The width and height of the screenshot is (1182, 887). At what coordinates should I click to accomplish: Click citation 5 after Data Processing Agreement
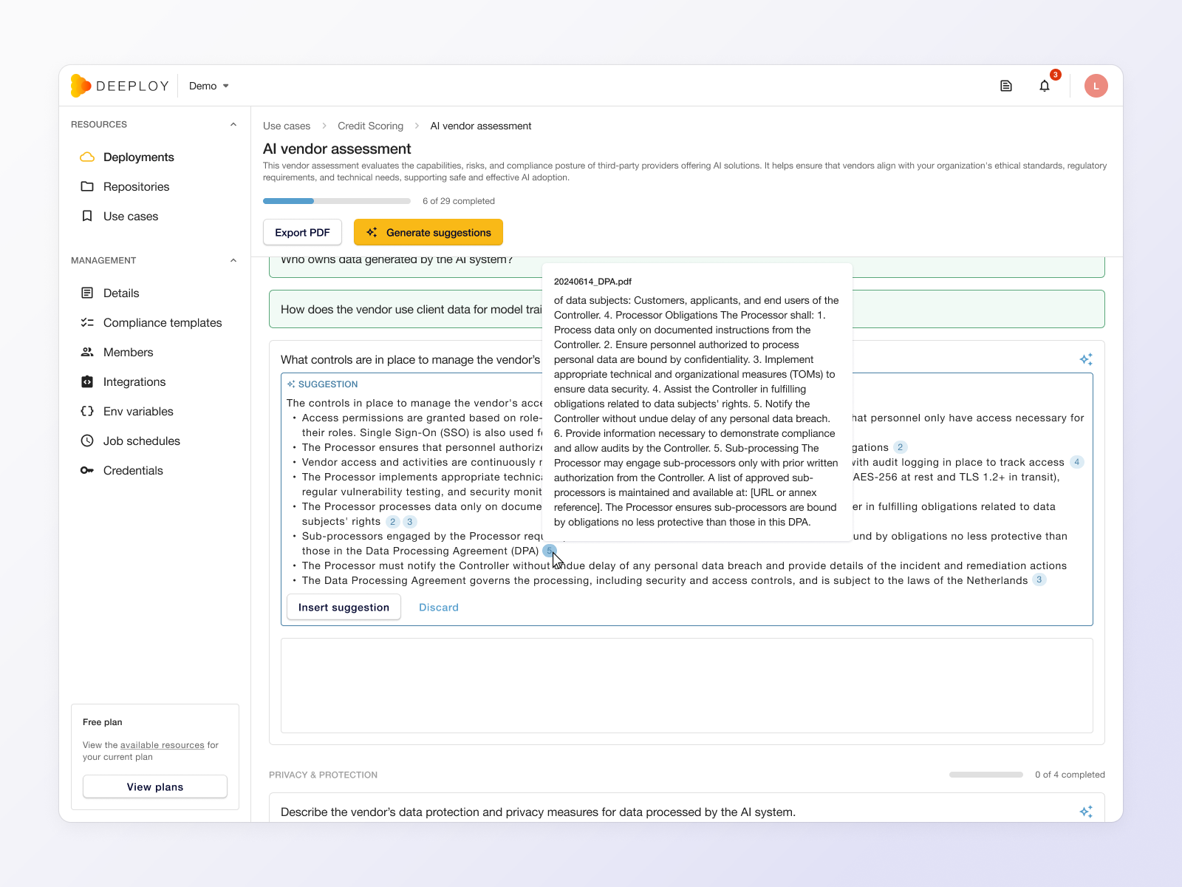click(x=549, y=551)
